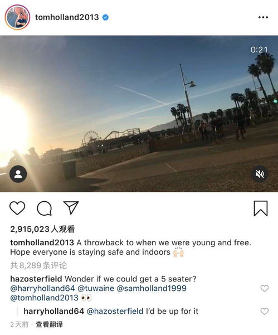Like harryholland64's reply heart
The width and height of the screenshot is (278, 335).
coord(265,311)
